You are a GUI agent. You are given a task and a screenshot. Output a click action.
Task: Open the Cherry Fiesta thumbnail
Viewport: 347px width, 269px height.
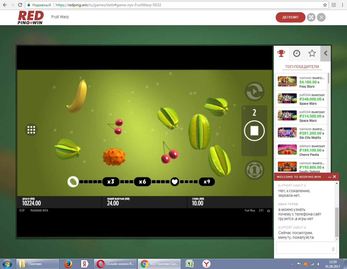tap(287, 149)
